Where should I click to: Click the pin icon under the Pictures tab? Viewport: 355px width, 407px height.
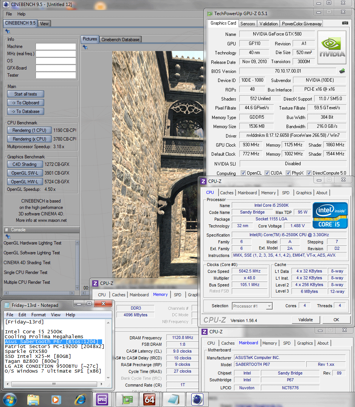pos(85,47)
